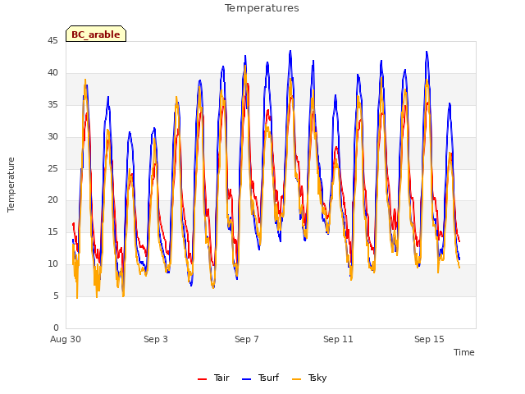Toggle the Tsurf legend entry
The width and height of the screenshot is (525, 394).
click(x=261, y=378)
